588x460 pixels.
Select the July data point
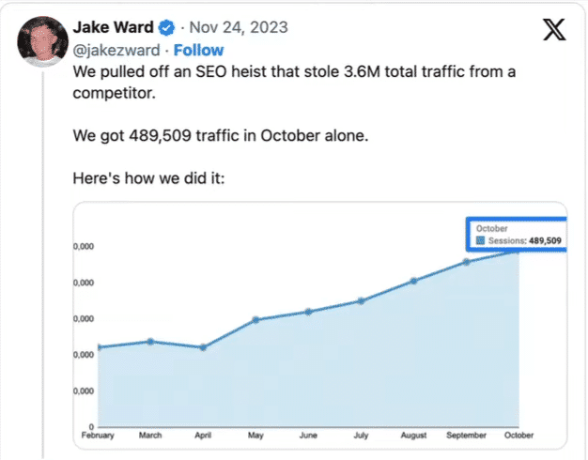[x=361, y=300]
